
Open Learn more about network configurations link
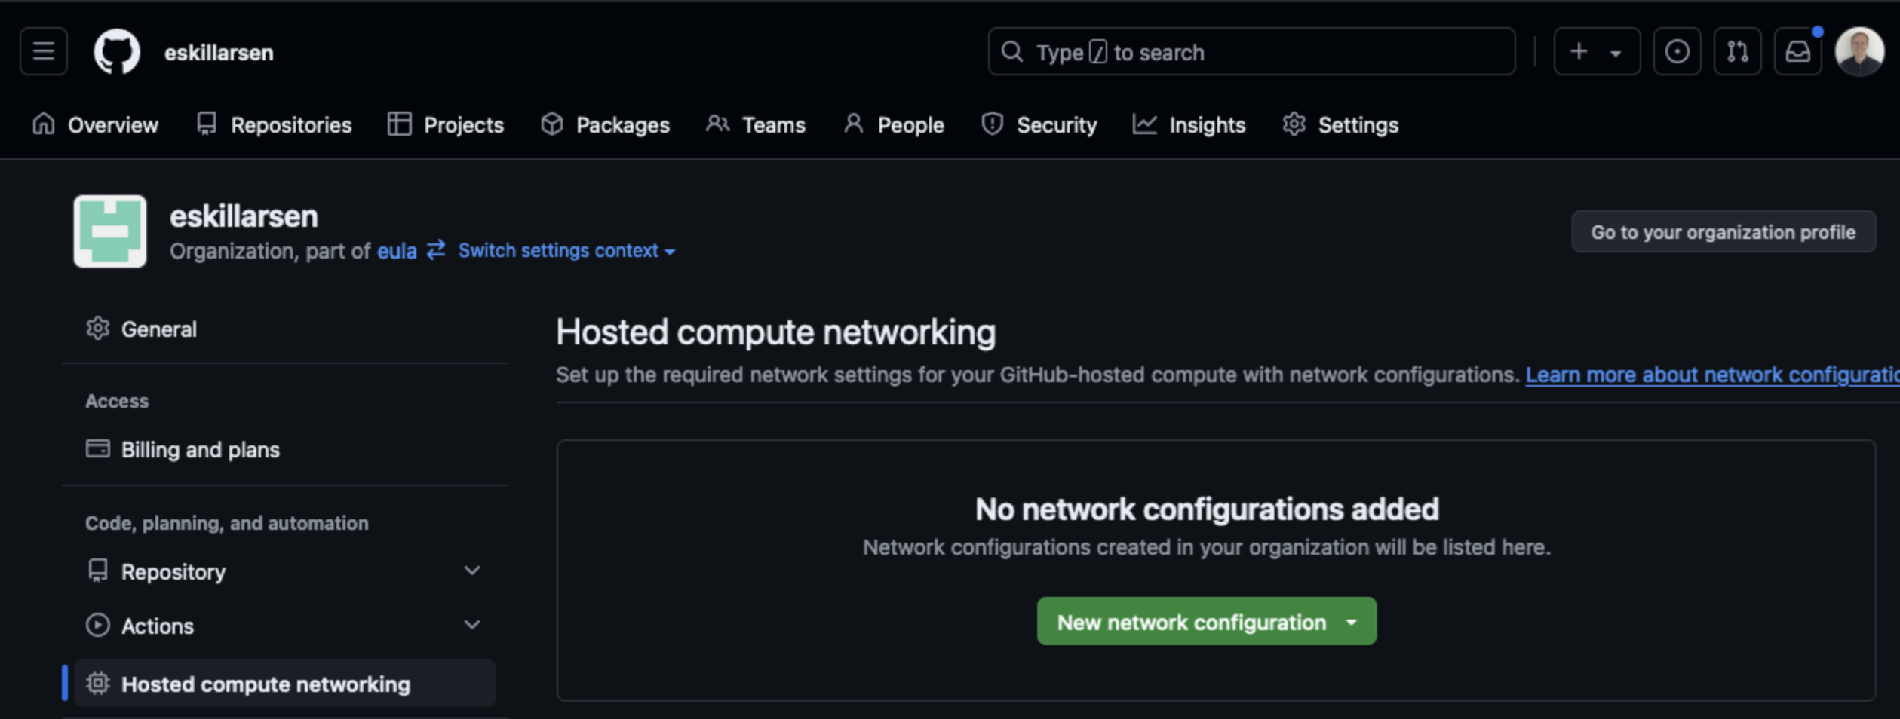click(1712, 375)
